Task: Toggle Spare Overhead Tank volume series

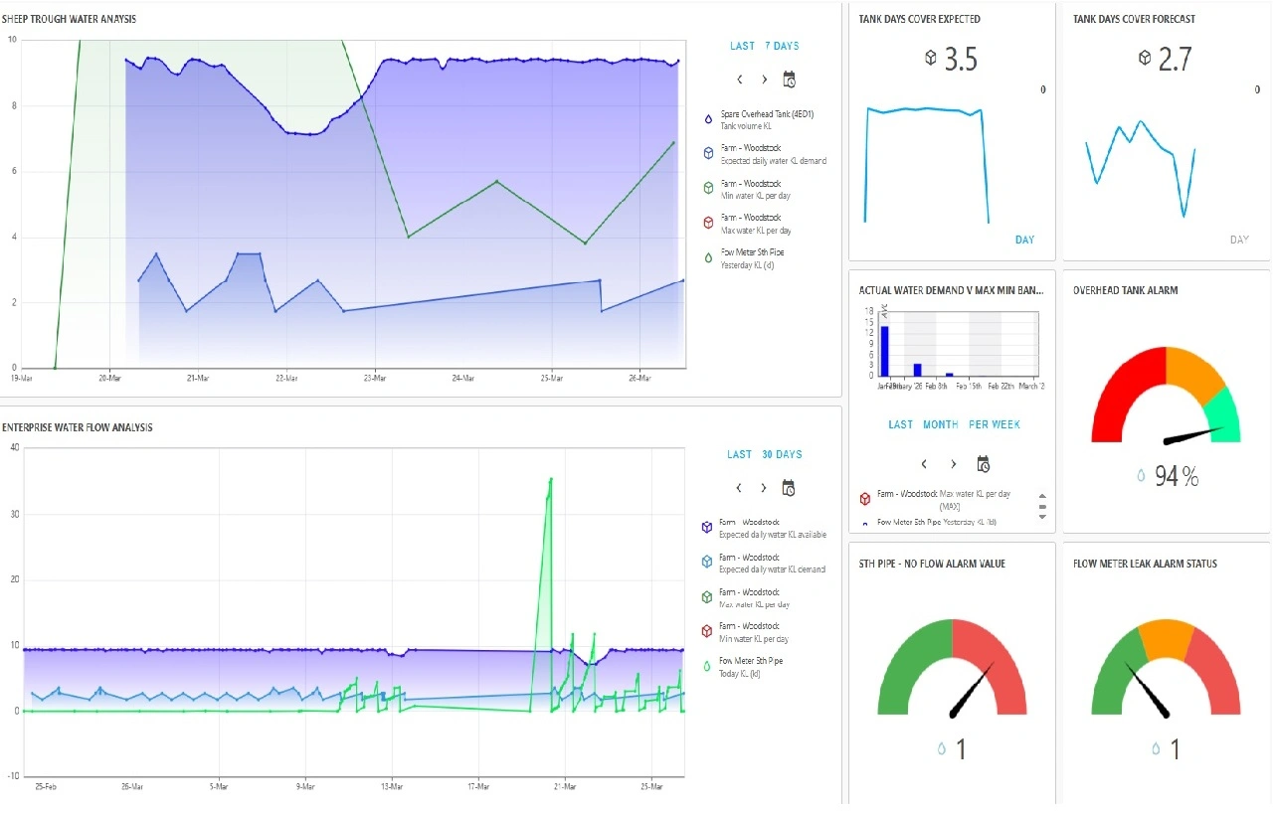Action: point(766,120)
